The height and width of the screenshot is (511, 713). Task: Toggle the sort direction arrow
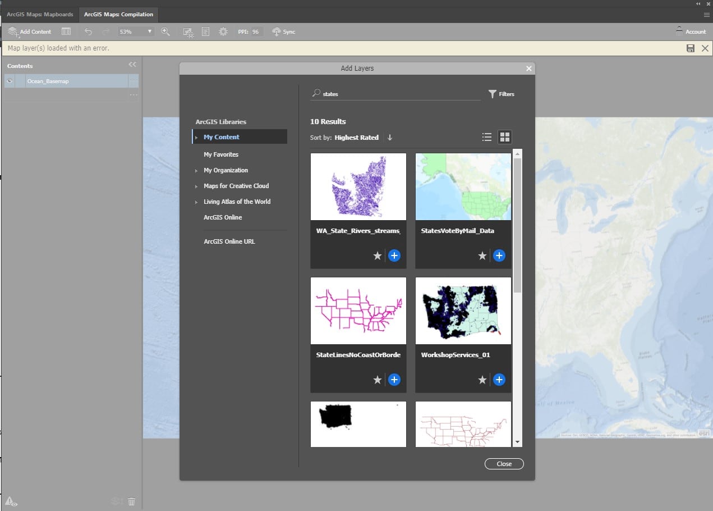(x=390, y=138)
